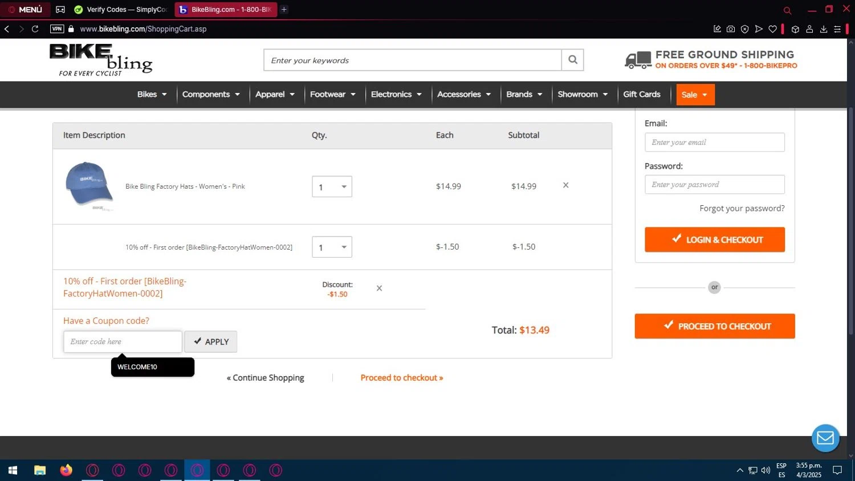Click Continue Shopping link
This screenshot has width=855, height=481.
point(266,378)
